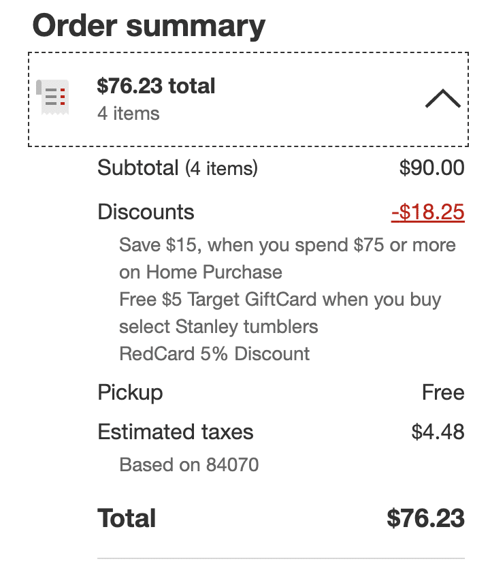
Task: Click the Estimated taxes label
Action: [x=175, y=432]
